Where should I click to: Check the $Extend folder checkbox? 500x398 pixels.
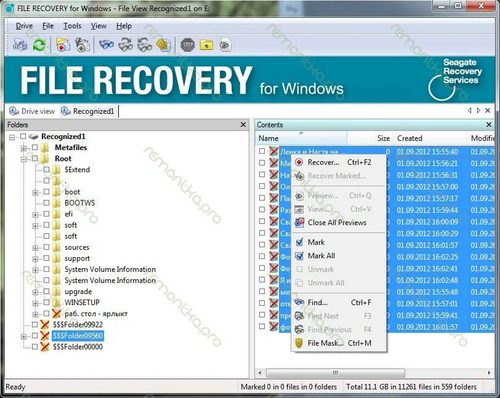pyautogui.click(x=47, y=169)
